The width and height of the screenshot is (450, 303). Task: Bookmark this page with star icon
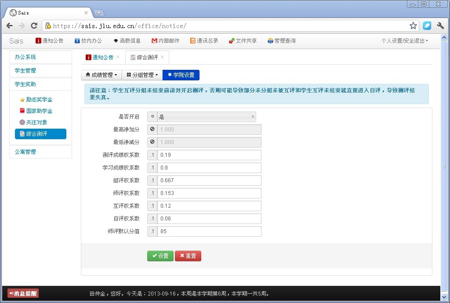[x=413, y=26]
